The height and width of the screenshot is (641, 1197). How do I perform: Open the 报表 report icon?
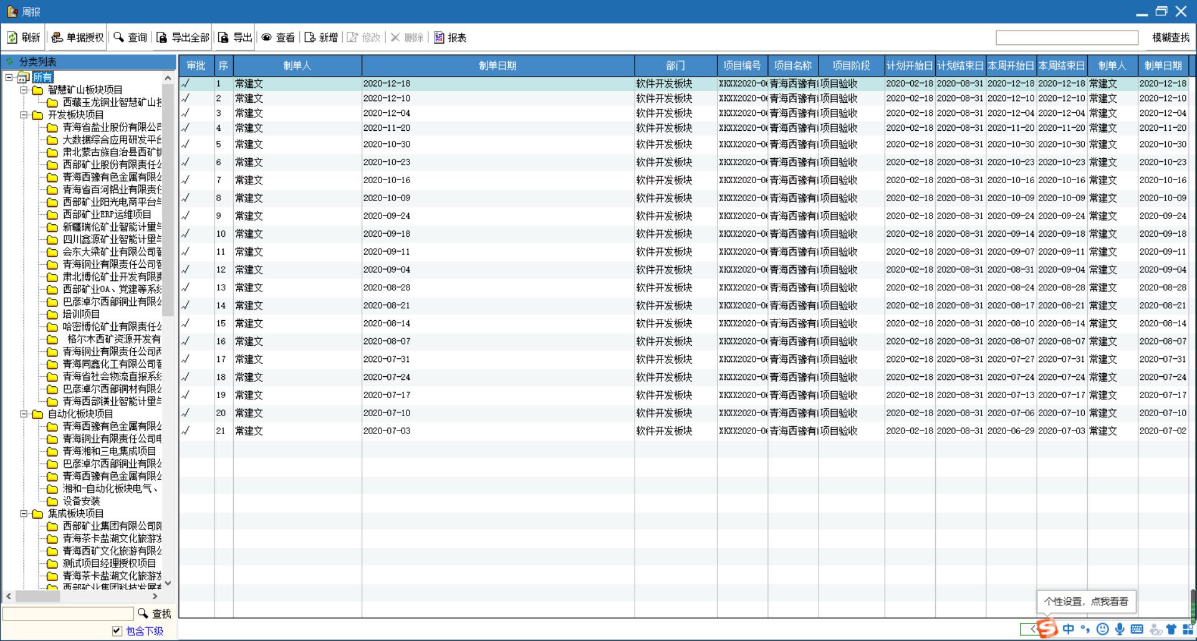coord(439,38)
